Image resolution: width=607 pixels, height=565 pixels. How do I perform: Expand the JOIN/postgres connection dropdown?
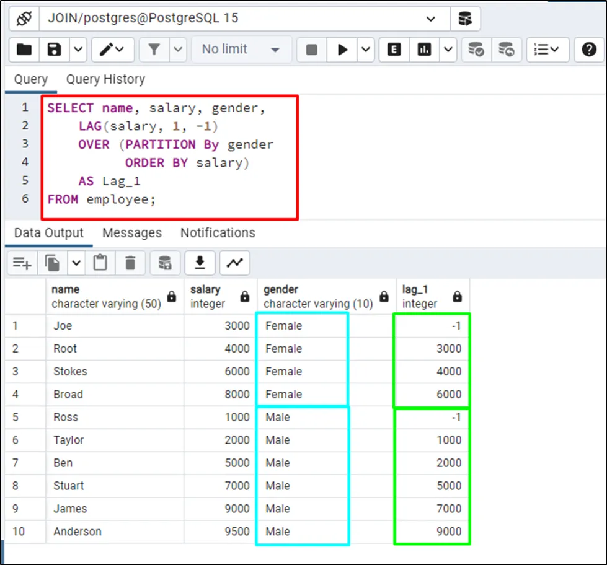(431, 19)
